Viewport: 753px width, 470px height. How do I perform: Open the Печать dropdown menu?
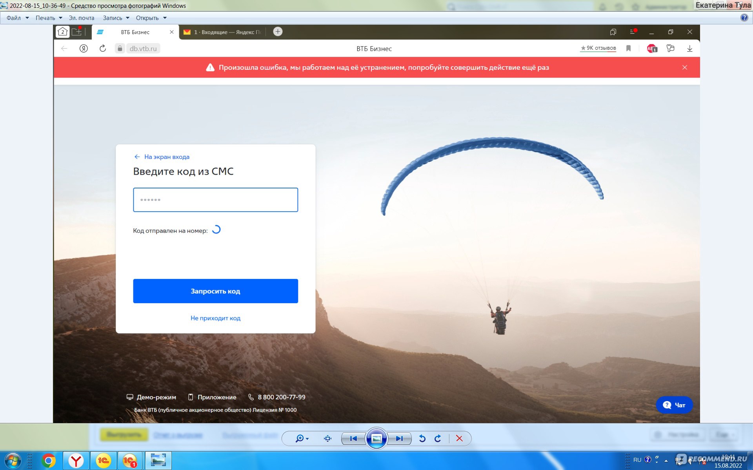pyautogui.click(x=49, y=18)
